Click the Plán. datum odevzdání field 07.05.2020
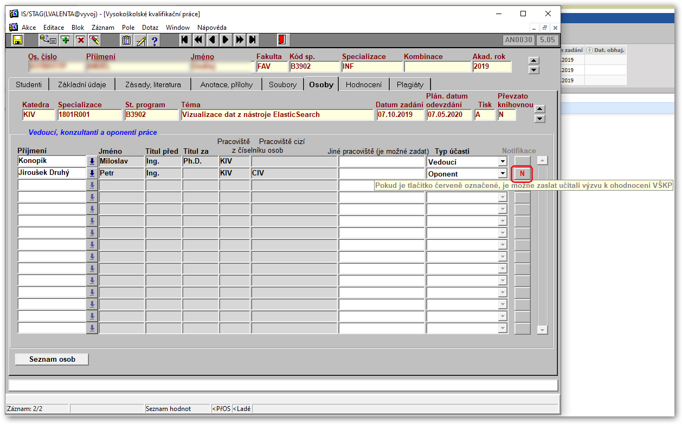Image resolution: width=682 pixels, height=424 pixels. [449, 115]
